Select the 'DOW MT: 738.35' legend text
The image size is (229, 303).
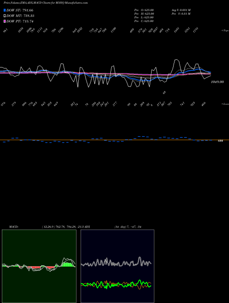click(x=21, y=16)
